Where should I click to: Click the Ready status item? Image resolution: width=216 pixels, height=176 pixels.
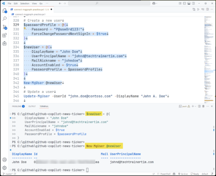(195, 174)
